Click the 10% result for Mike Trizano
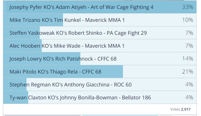This screenshot has width=201, height=116. point(187,20)
